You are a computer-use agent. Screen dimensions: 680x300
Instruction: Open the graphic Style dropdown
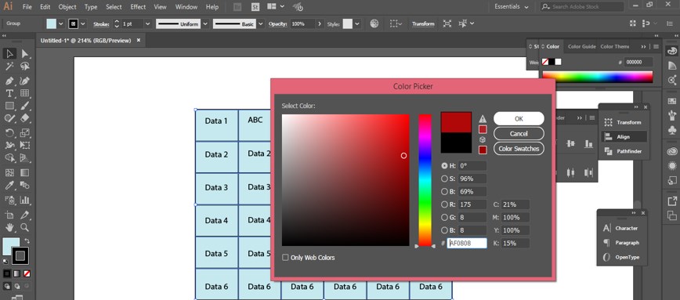[x=357, y=23]
